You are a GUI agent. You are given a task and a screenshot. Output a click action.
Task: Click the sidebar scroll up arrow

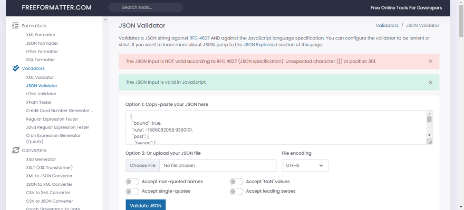(x=105, y=20)
